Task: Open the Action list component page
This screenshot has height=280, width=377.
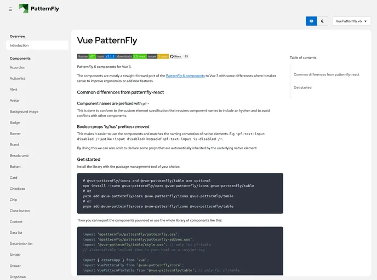Action: point(18,78)
